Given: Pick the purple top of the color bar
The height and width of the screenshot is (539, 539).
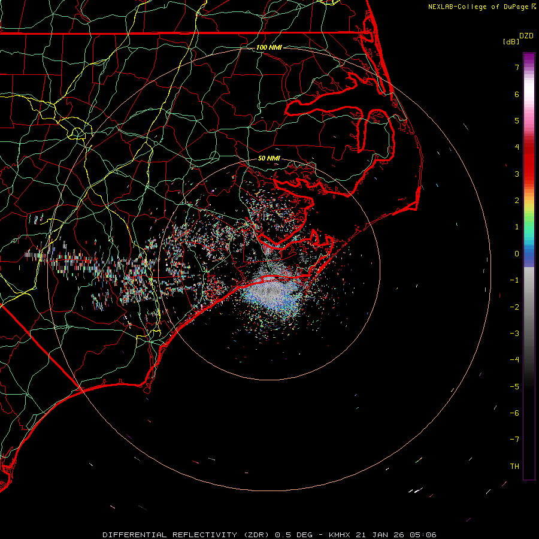Looking at the screenshot, I should [x=529, y=57].
